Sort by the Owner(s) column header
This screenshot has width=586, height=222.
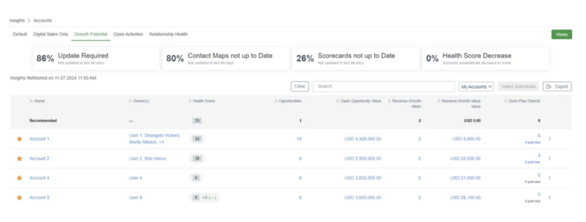pyautogui.click(x=138, y=101)
